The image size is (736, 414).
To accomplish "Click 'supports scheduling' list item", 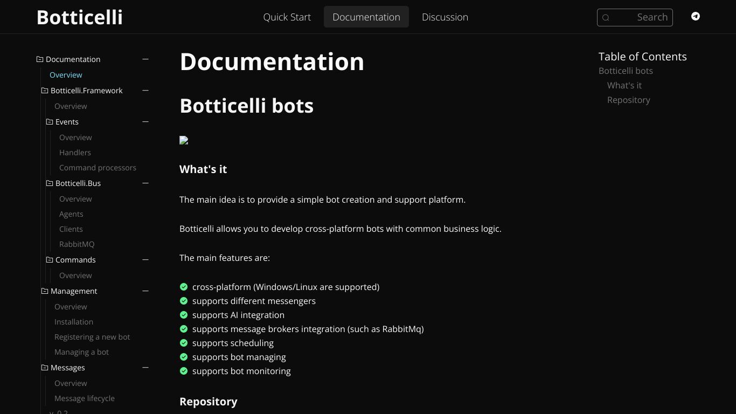I will [x=233, y=343].
